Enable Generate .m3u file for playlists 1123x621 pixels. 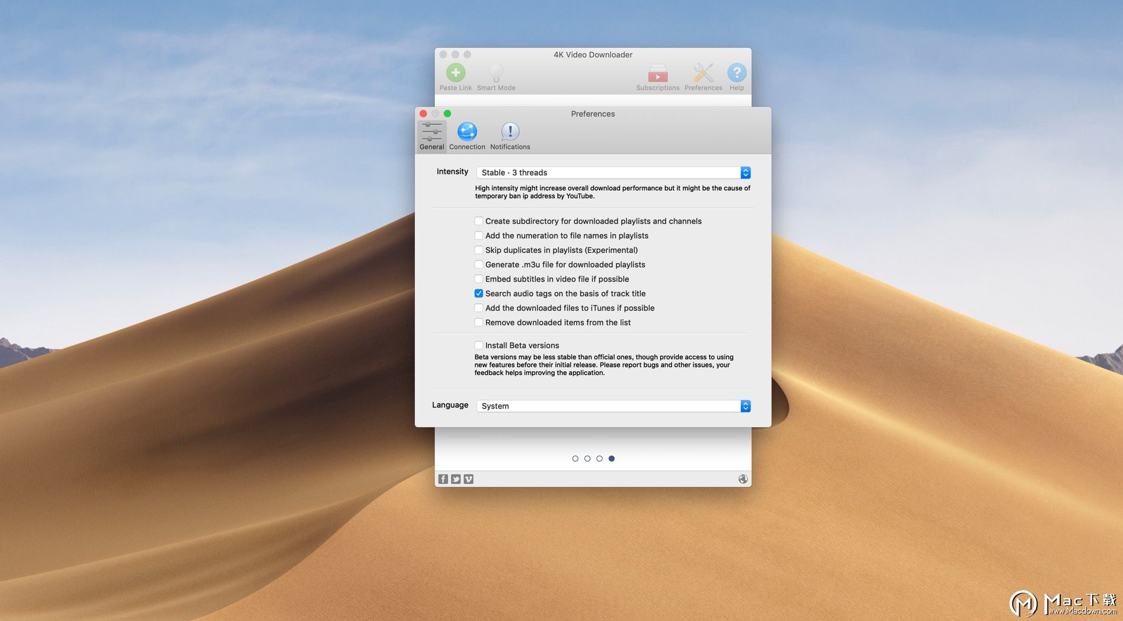pos(479,264)
